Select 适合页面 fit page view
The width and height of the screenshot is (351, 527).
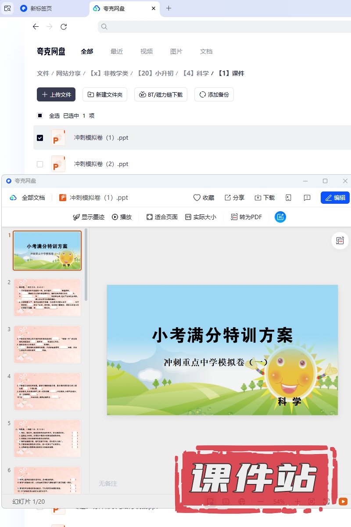point(162,217)
